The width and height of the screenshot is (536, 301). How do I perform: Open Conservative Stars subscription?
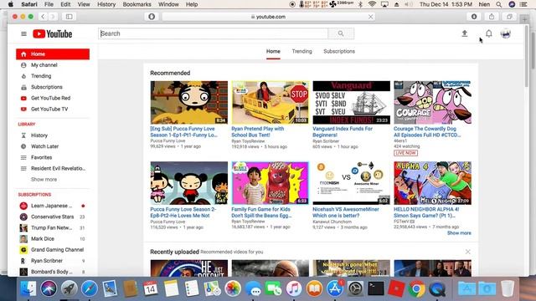53,217
